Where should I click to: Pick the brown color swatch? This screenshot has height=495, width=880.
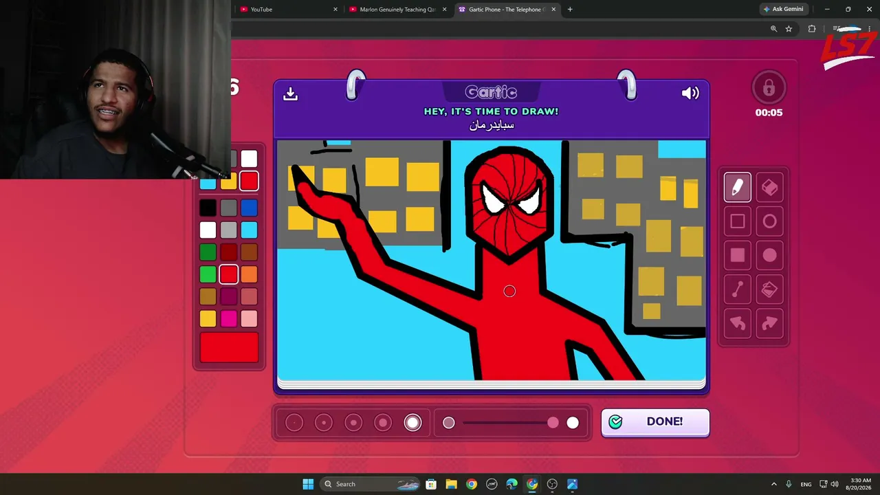pos(249,252)
